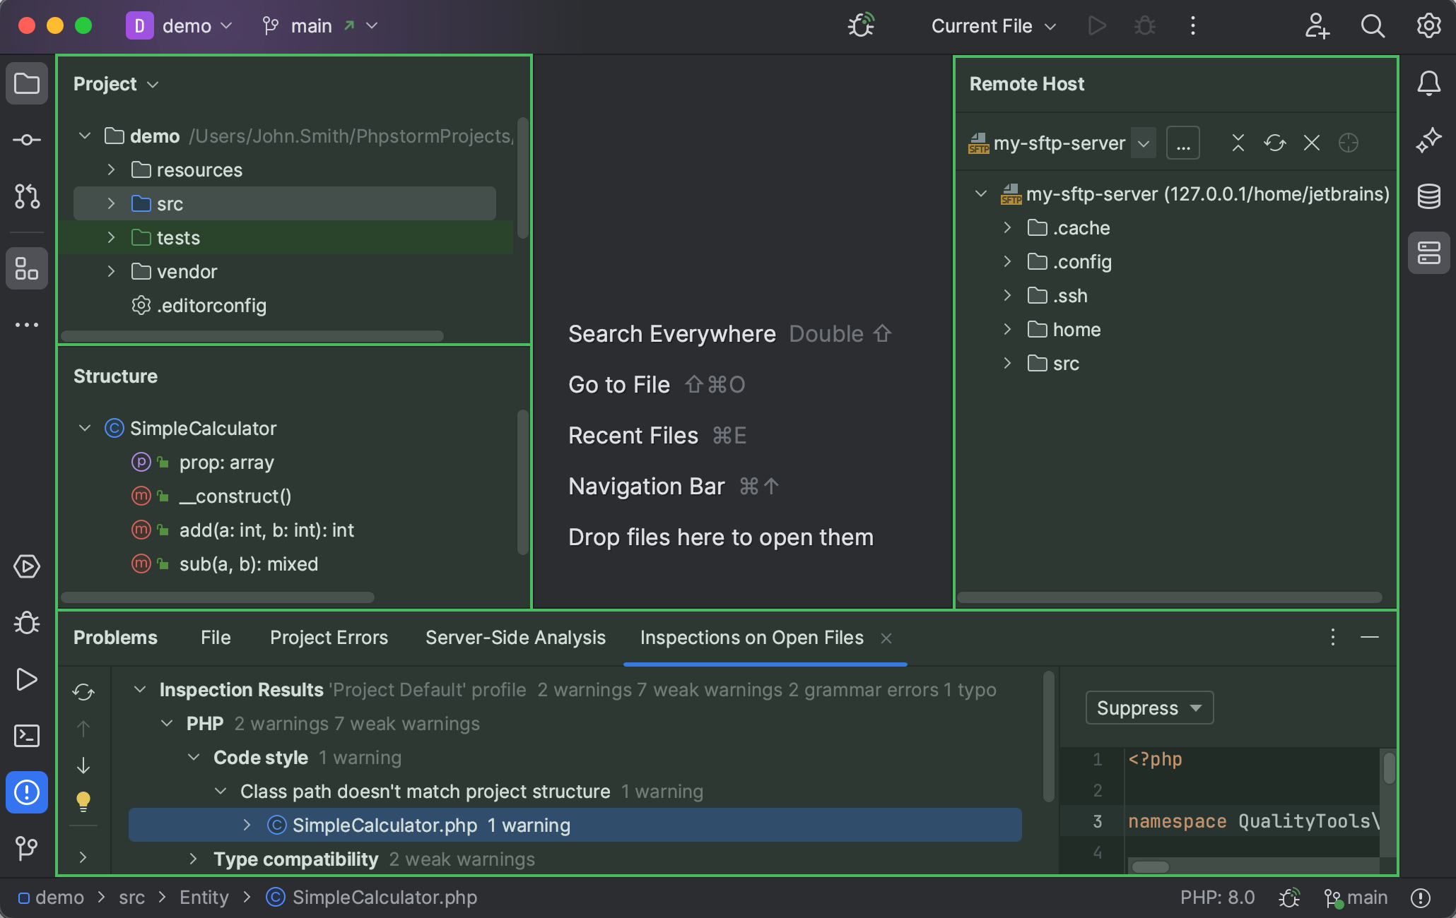The image size is (1456, 918).
Task: Open the Notifications bell
Action: click(x=1428, y=83)
